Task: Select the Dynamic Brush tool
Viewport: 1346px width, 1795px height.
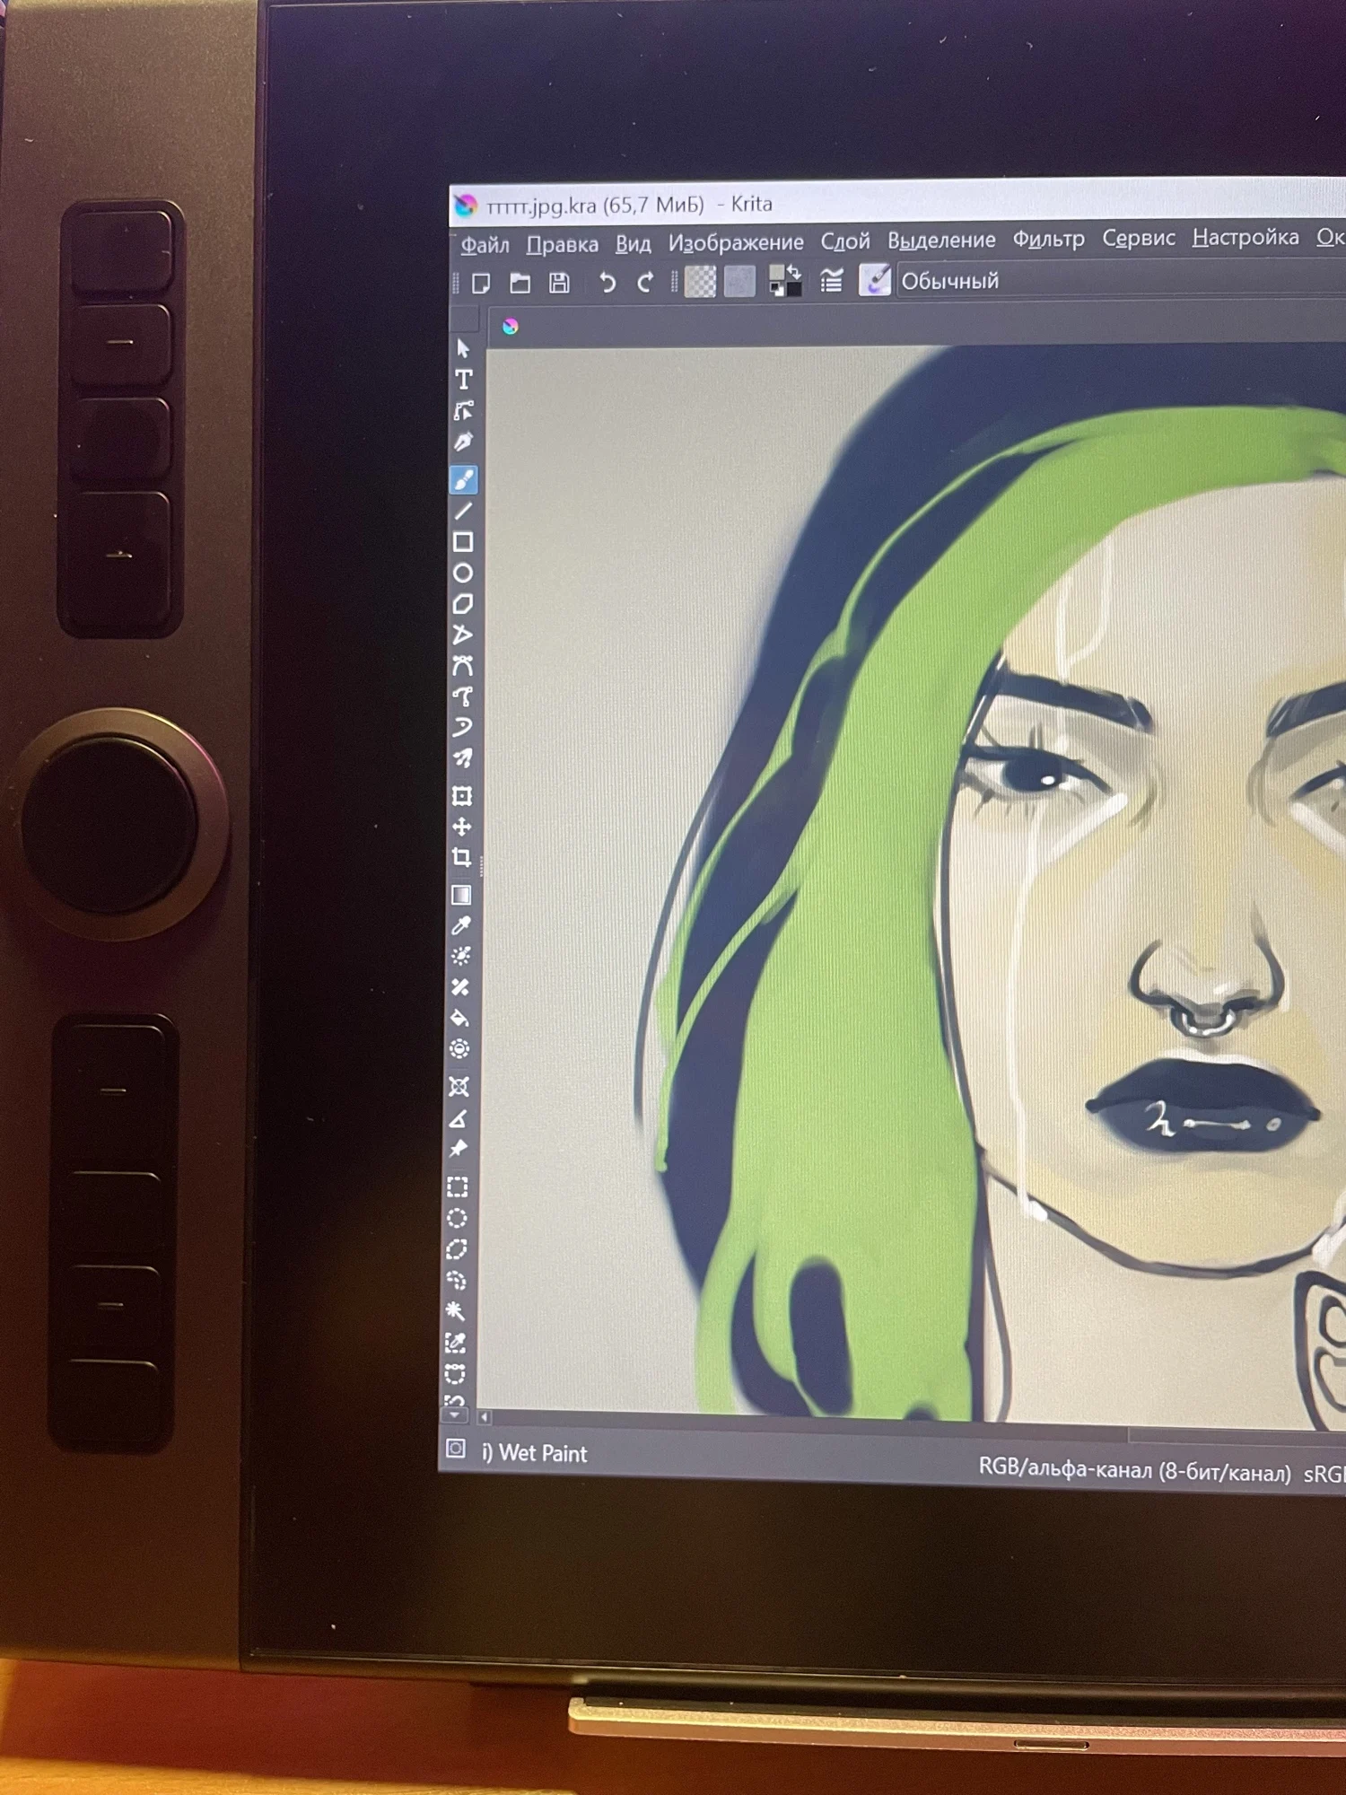Action: (463, 727)
